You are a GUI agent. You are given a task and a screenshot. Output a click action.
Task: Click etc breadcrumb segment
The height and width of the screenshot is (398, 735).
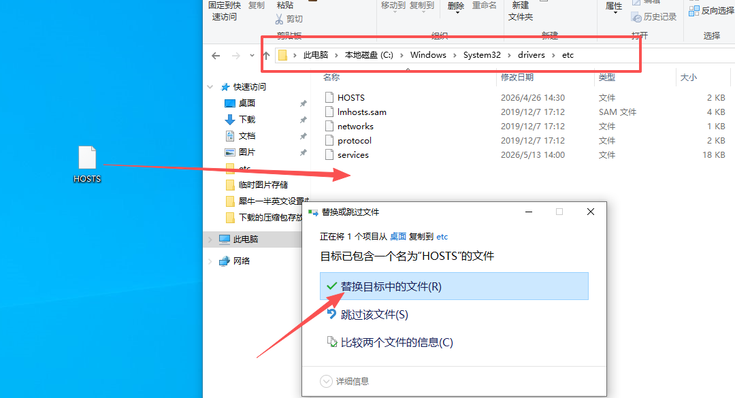coord(568,55)
